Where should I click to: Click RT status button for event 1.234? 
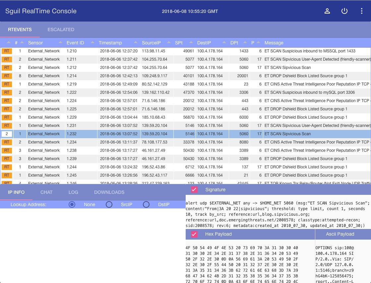click(x=7, y=142)
